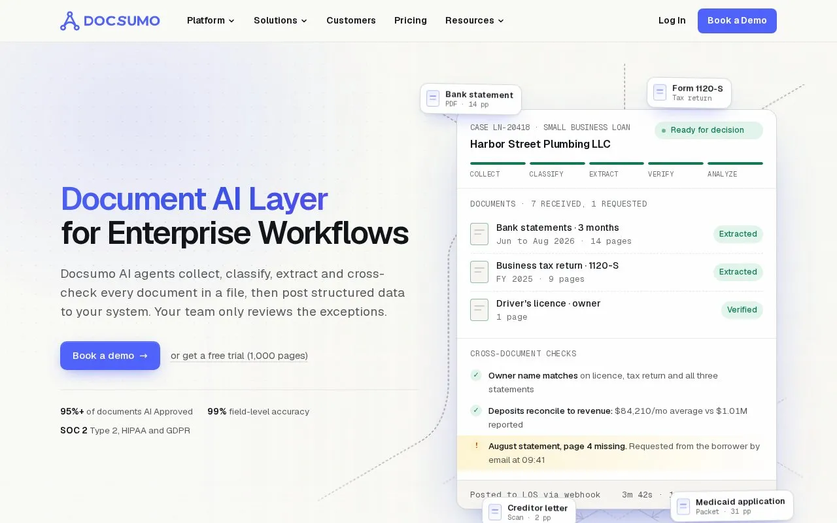Viewport: 837px width, 523px height.
Task: Click the header Book a Demo button
Action: pyautogui.click(x=737, y=21)
